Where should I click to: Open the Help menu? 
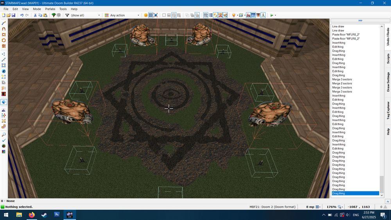coord(74,9)
